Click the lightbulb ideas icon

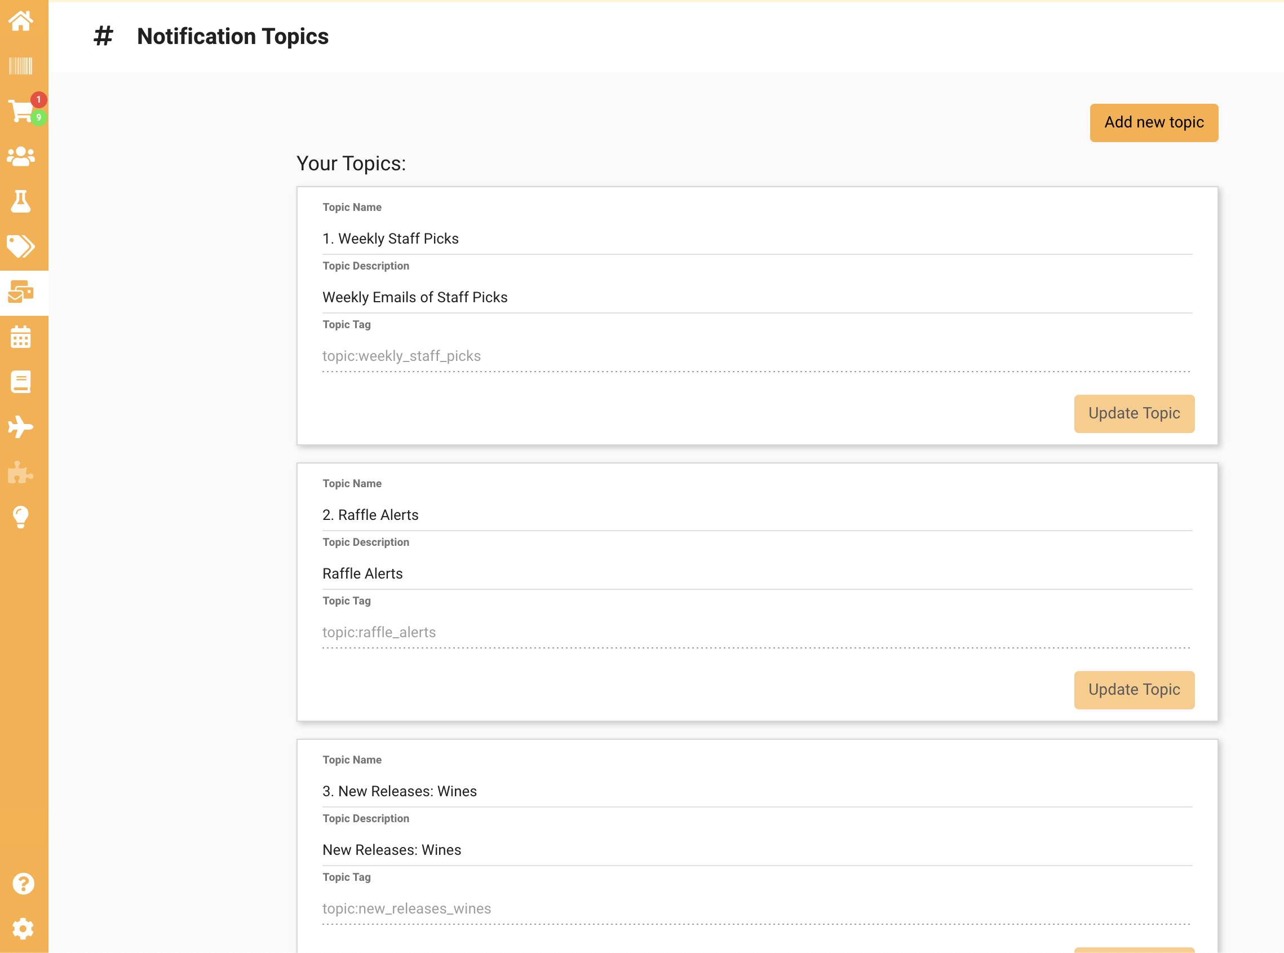21,518
